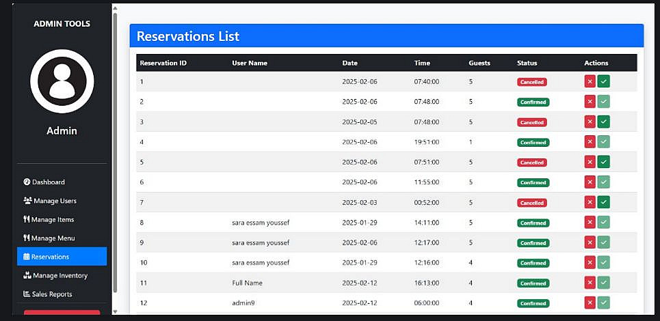
Task: Click the Date column header
Action: [349, 63]
